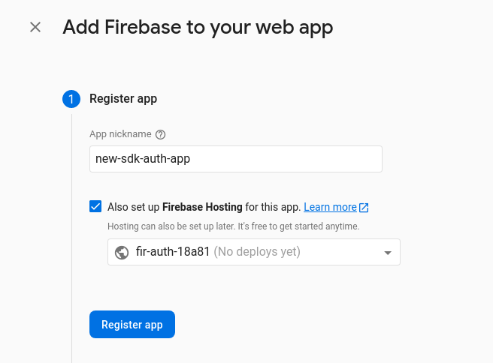Click the Add Firebase to your web app title
The width and height of the screenshot is (493, 363).
[198, 28]
